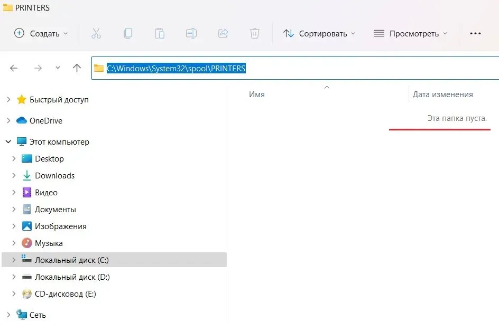Click the Share icon in toolbar

coord(223,33)
